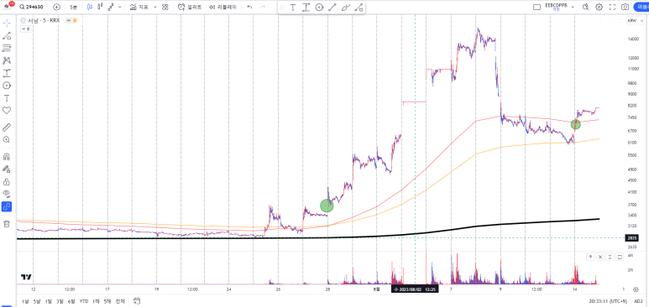Open the quick search icon
Screen dimensions: 649x307
pos(586,7)
